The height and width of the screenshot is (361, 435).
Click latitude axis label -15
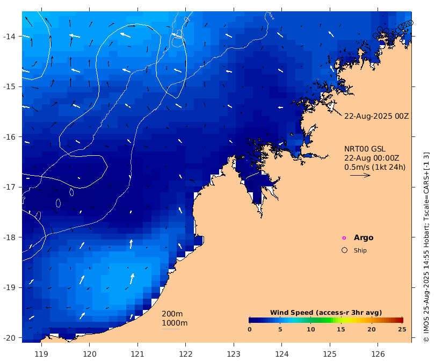point(9,86)
